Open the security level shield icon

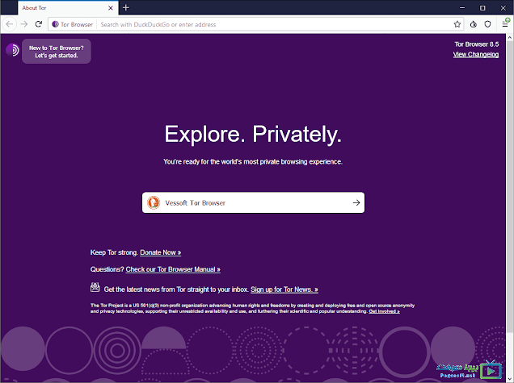pos(488,24)
